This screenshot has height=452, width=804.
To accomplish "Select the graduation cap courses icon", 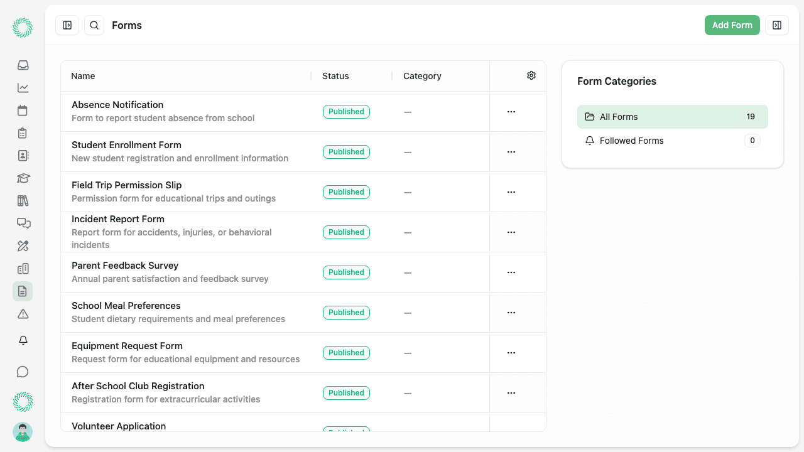I will coord(23,178).
